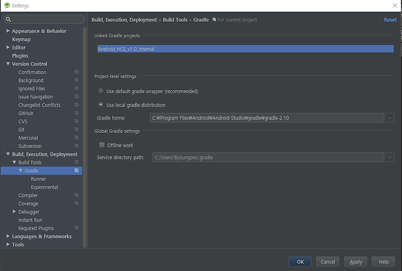
Task: Reset changes via Reset link
Action: point(390,20)
